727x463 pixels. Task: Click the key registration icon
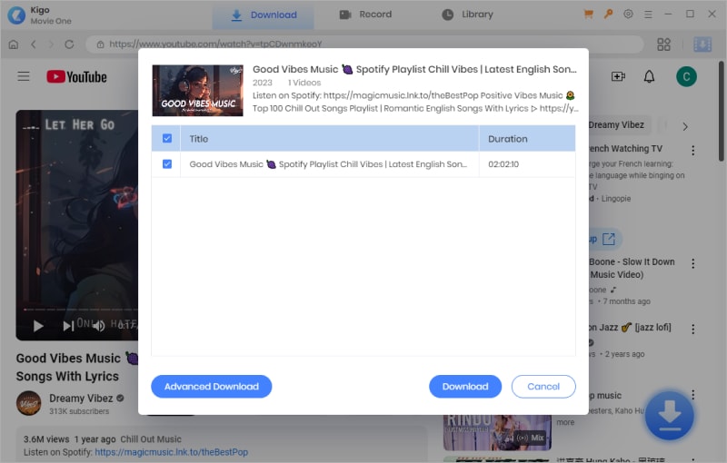608,15
